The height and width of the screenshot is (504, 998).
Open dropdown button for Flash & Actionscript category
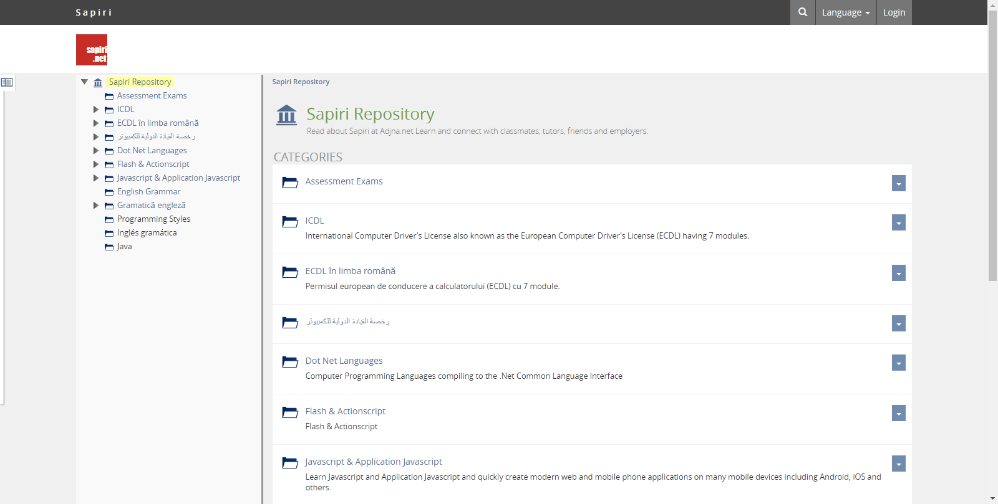(x=899, y=413)
